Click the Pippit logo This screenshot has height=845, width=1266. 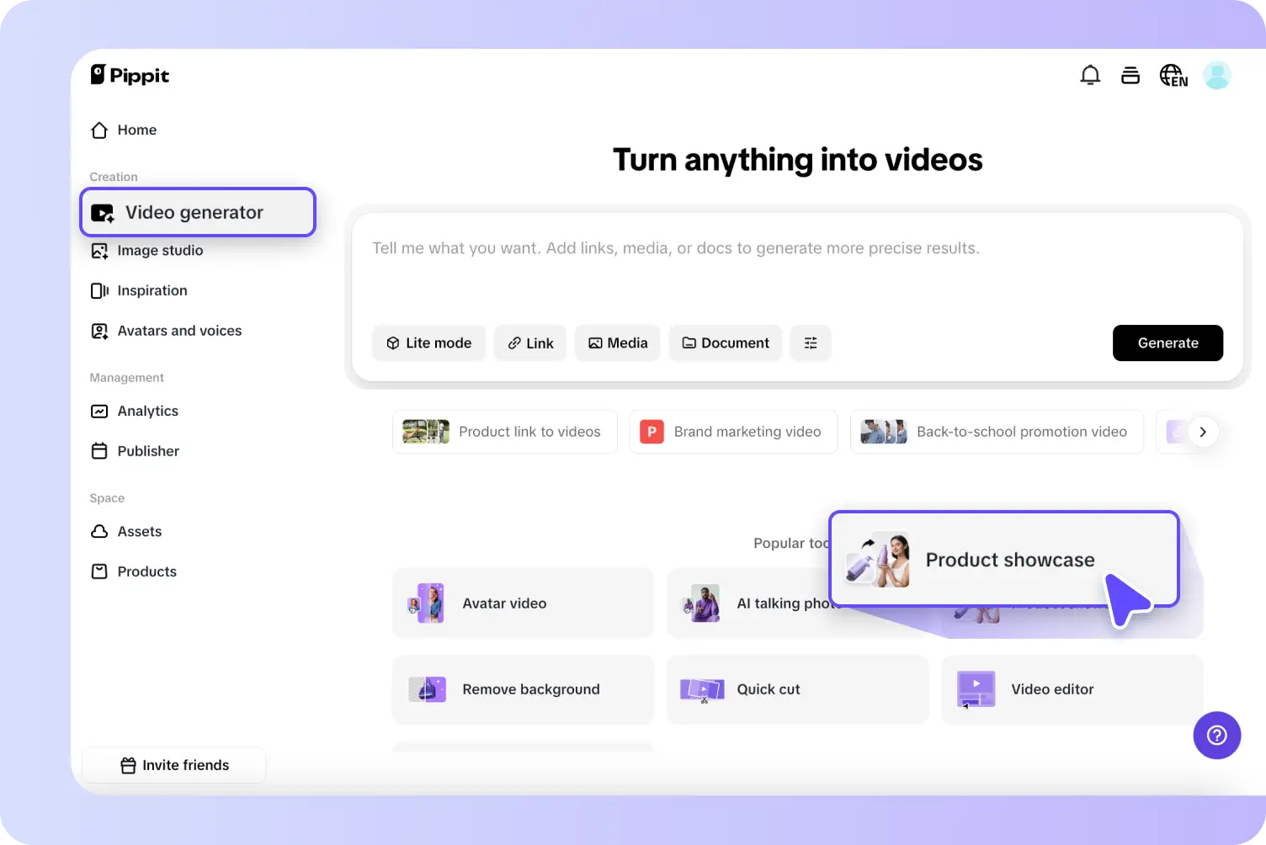point(130,75)
